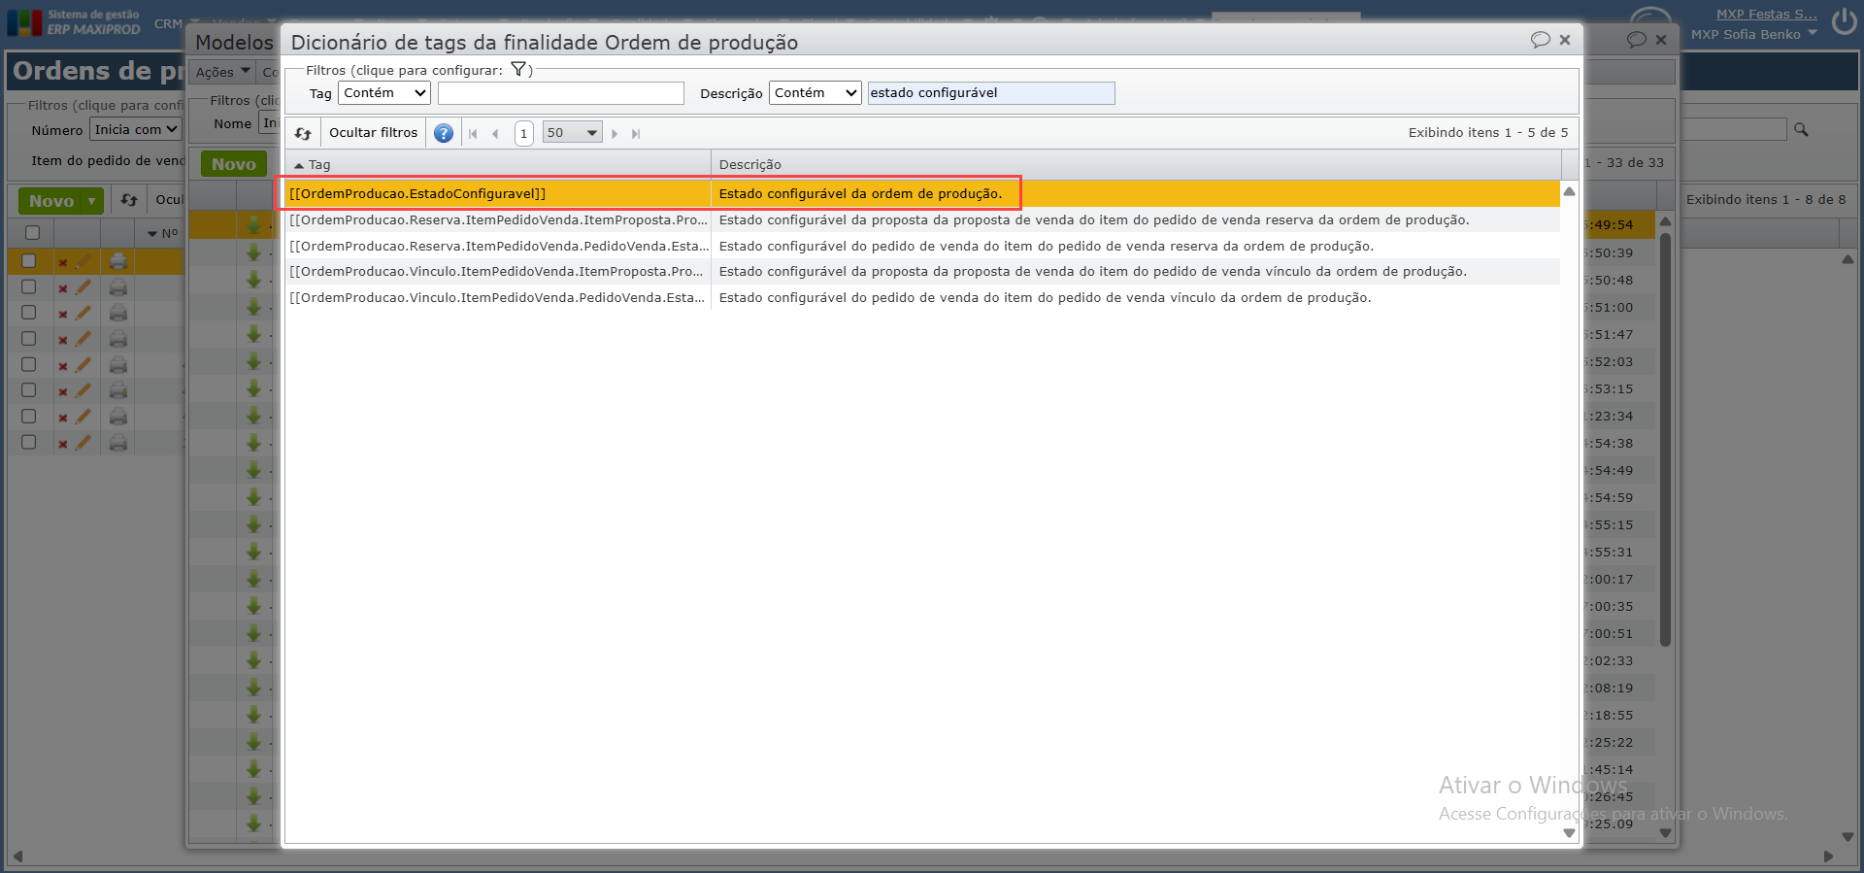
Task: Select tag [[OrdemProducao.Reserva.ItemPedidoVenda.PedidoVenda.Esta...
Action: click(x=498, y=246)
